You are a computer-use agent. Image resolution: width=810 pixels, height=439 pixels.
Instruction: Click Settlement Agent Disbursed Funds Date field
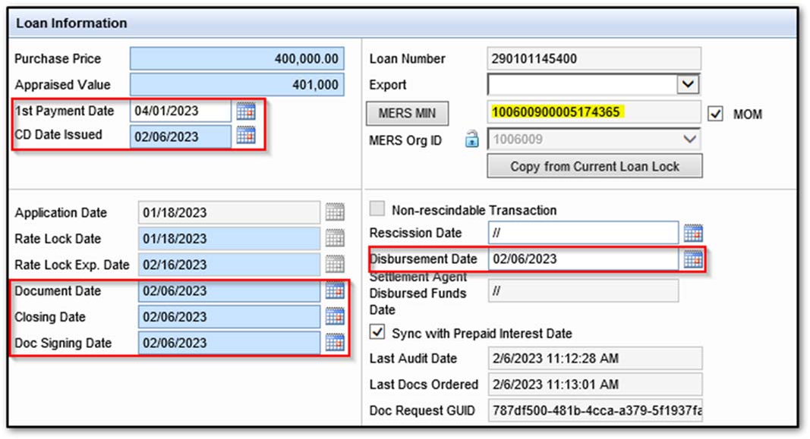click(583, 291)
